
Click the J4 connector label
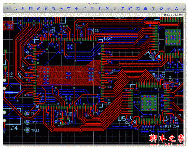[x=14, y=128]
